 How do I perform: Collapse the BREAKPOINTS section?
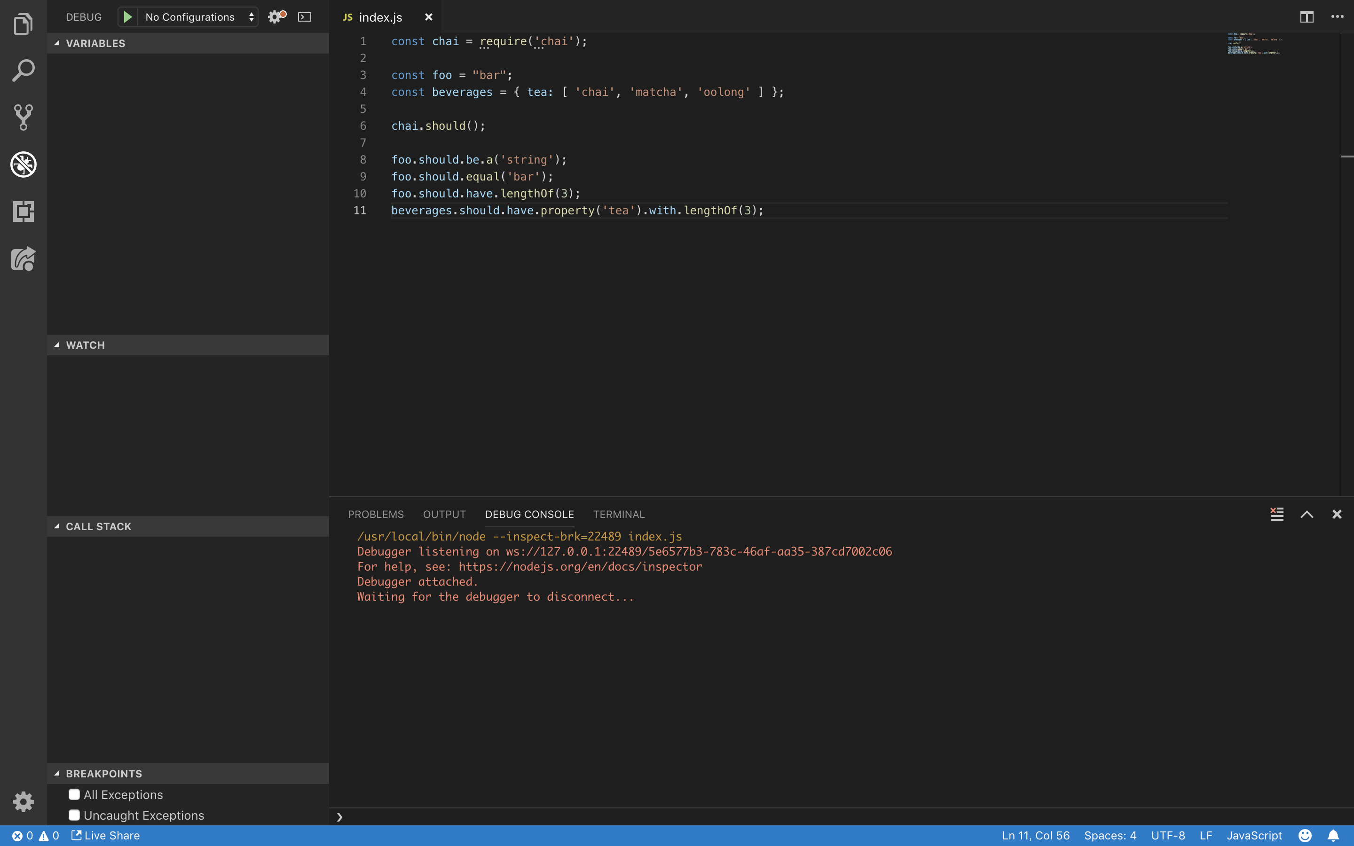pos(188,774)
